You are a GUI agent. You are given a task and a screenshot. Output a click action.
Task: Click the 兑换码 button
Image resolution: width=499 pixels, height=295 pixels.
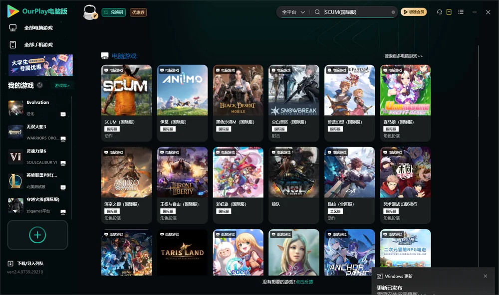point(114,12)
